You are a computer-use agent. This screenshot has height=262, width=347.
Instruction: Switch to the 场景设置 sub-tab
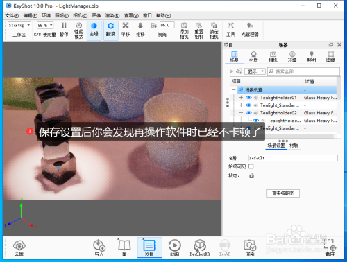pyautogui.click(x=276, y=146)
